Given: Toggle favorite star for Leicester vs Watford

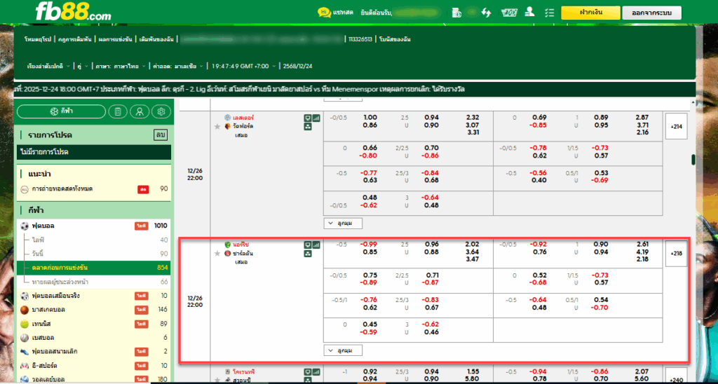Looking at the screenshot, I should (217, 126).
